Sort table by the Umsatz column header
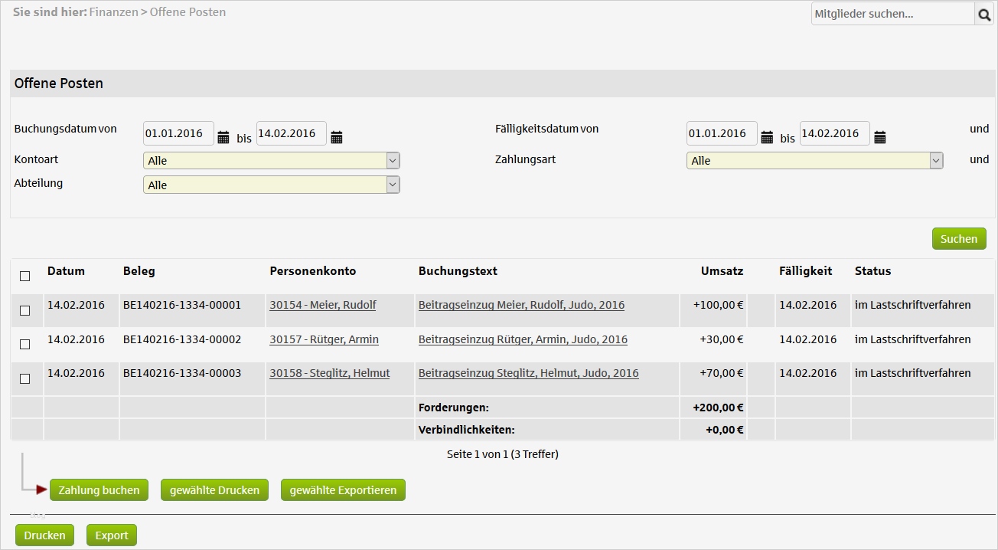 point(722,271)
